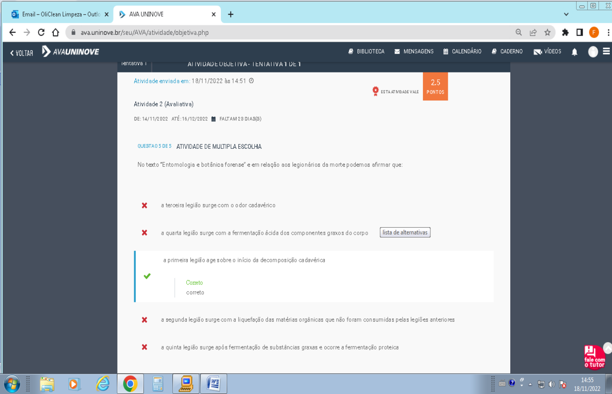
Task: Go back using the Voltar link
Action: (22, 53)
